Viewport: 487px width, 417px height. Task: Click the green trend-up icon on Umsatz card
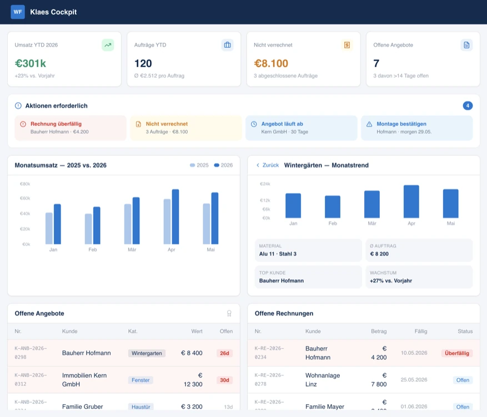pos(108,45)
